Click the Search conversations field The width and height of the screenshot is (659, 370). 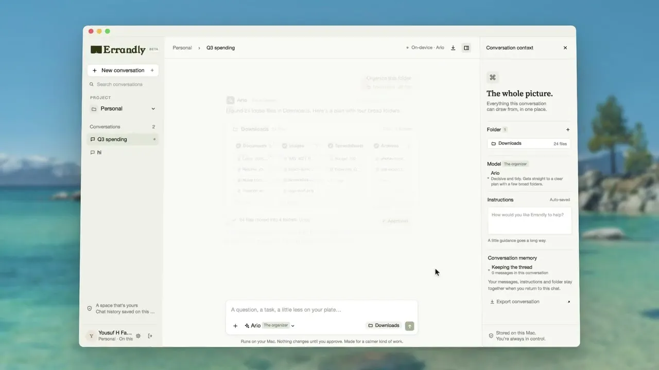tap(123, 84)
